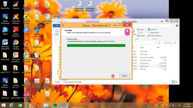Open the Windows Start button
Viewport: 193px width, 108px height.
[x=3, y=105]
